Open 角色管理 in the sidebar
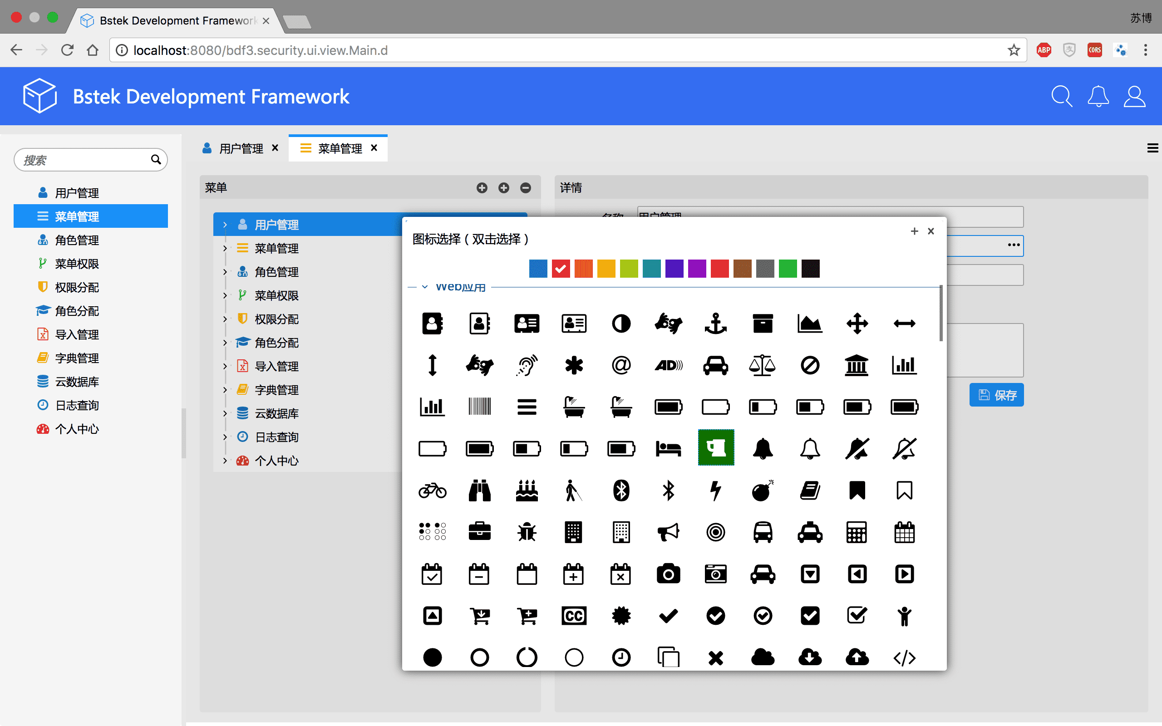 [77, 240]
